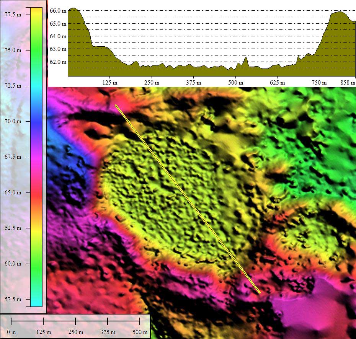
Task: Click the 67.5 m elevation legend label
Action: click(13, 157)
